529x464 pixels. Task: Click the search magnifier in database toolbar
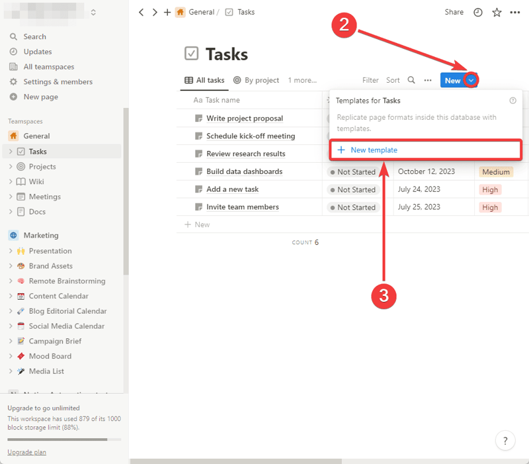tap(411, 80)
